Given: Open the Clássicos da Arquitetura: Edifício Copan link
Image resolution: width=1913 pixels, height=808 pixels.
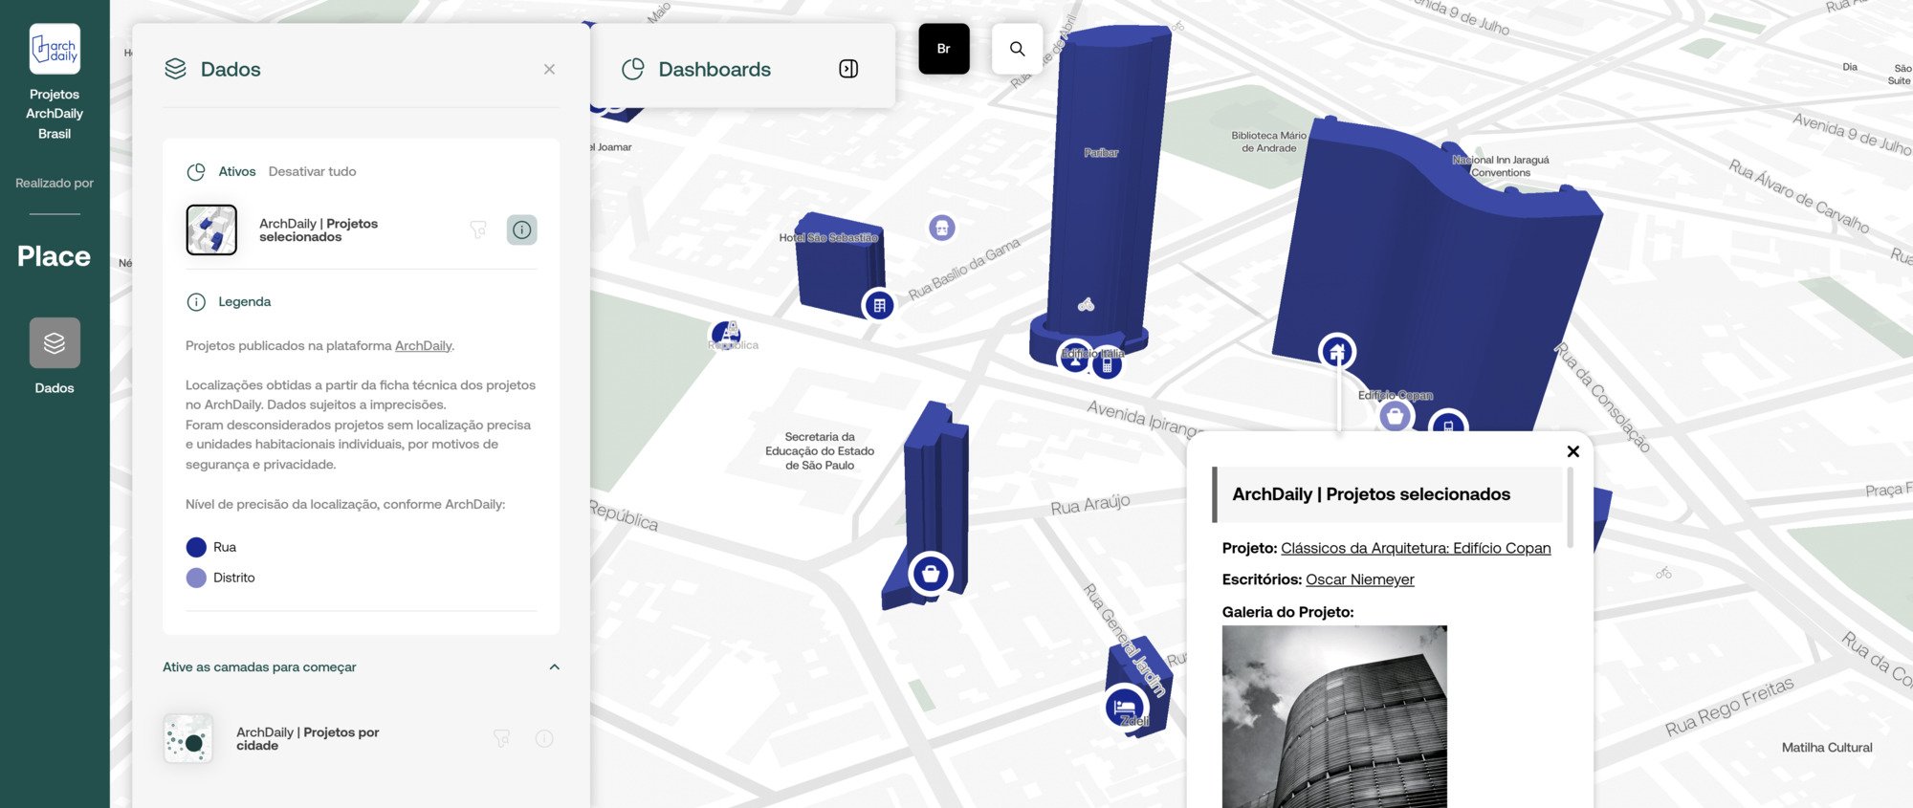Looking at the screenshot, I should pyautogui.click(x=1415, y=548).
